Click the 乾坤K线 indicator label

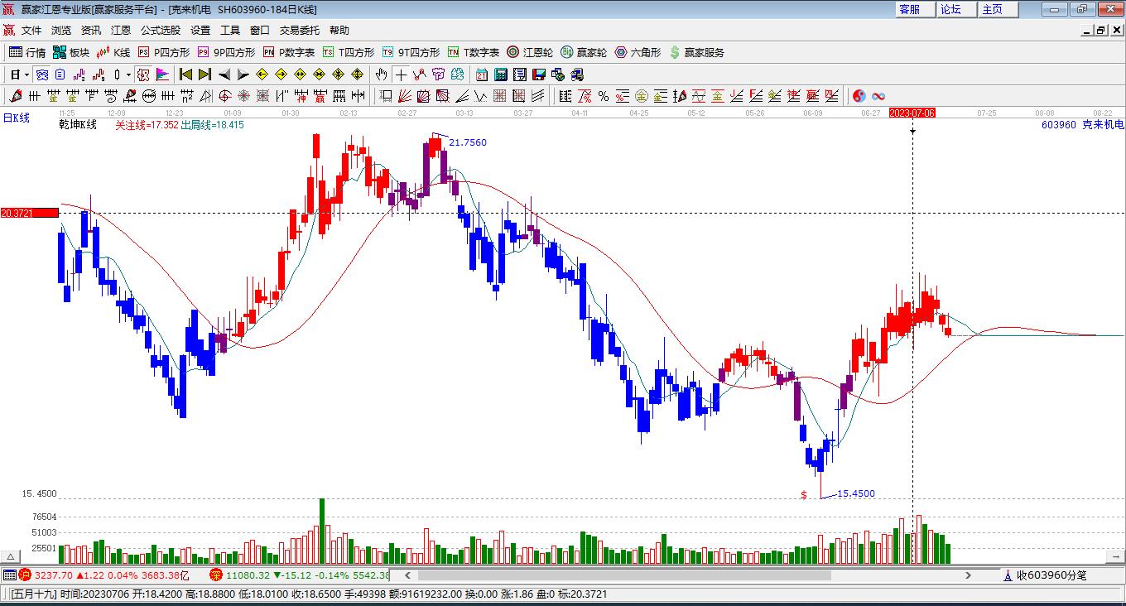(x=77, y=125)
